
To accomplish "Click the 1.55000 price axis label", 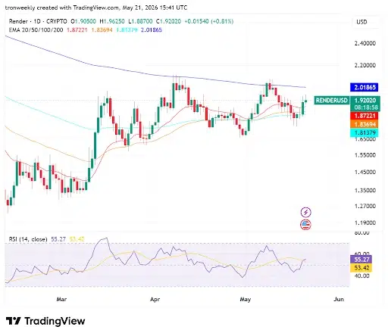I will tap(365, 155).
